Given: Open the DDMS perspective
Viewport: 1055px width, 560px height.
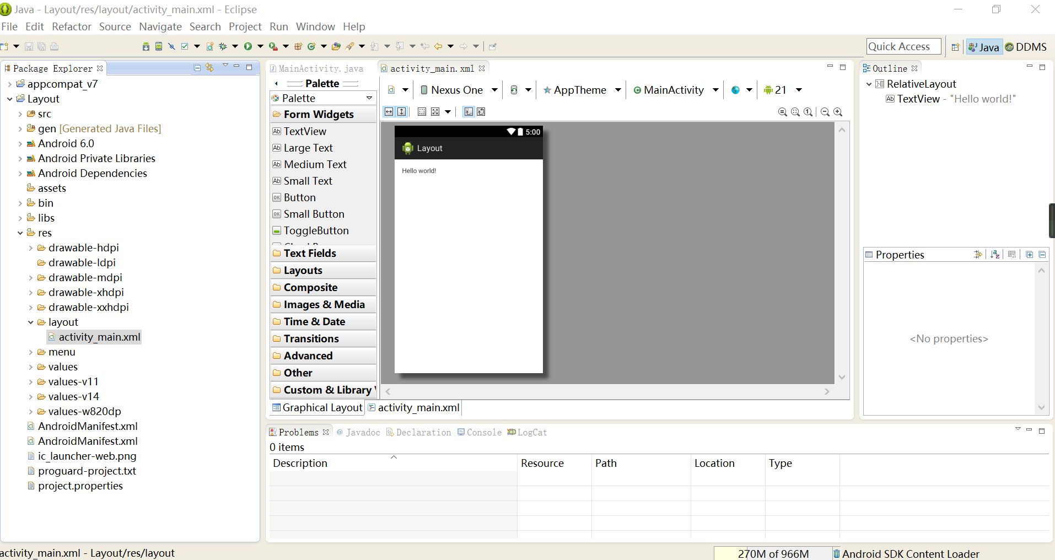Looking at the screenshot, I should pos(1026,47).
